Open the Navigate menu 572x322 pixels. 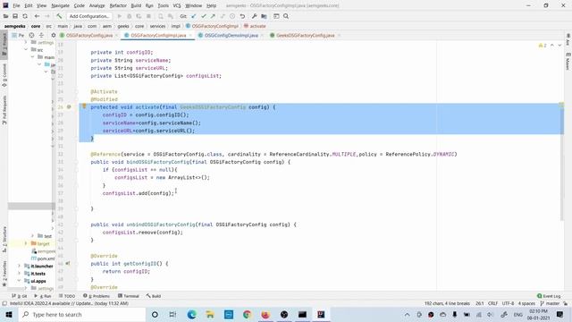[60, 5]
